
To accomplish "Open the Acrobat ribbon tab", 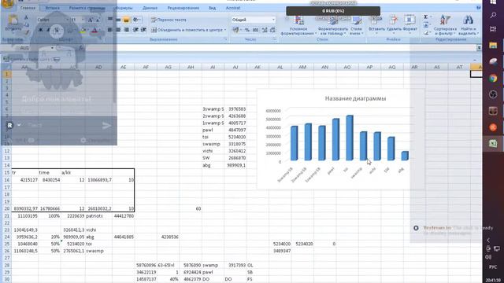I will coord(233,8).
